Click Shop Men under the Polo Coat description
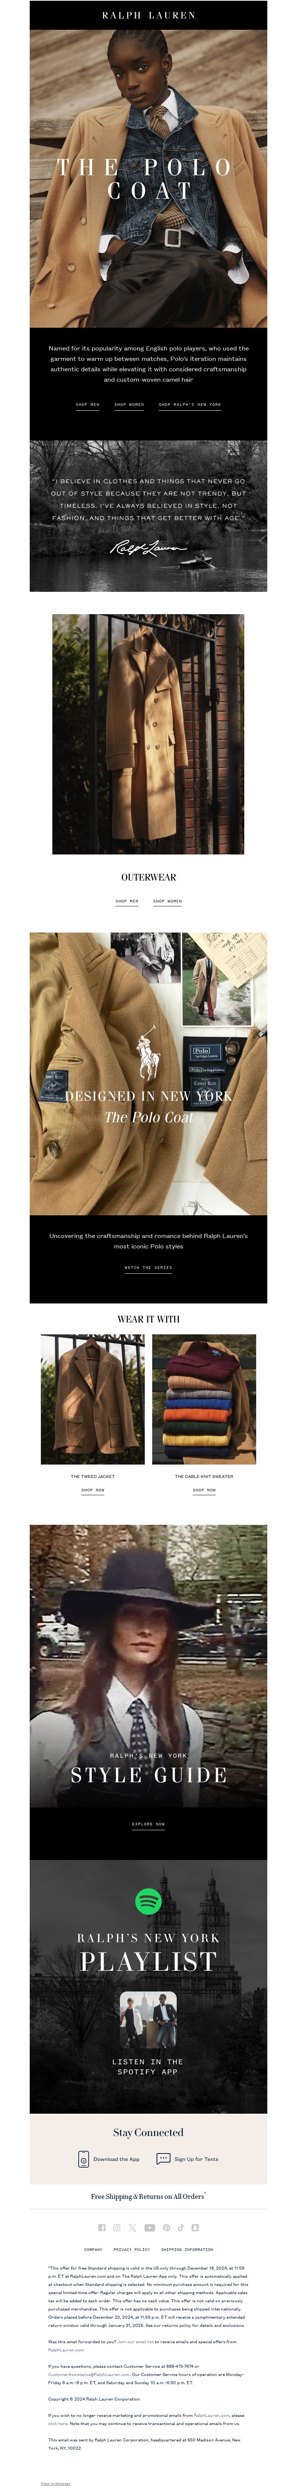 point(88,404)
